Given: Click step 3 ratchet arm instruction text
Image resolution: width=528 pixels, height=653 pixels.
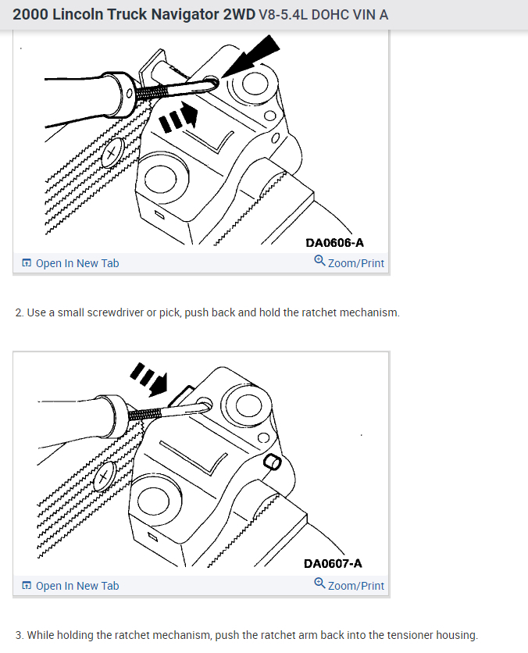Looking at the screenshot, I should (247, 635).
